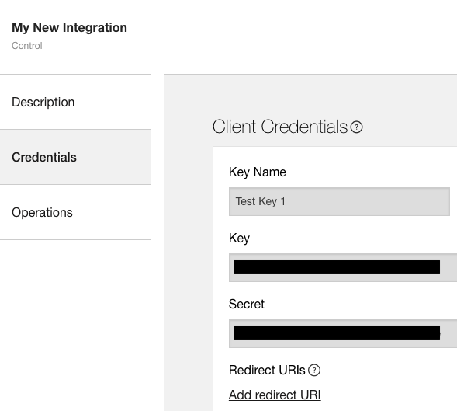Click the black redaction bar in Key field
Viewport: 457px width, 411px height.
pos(337,267)
